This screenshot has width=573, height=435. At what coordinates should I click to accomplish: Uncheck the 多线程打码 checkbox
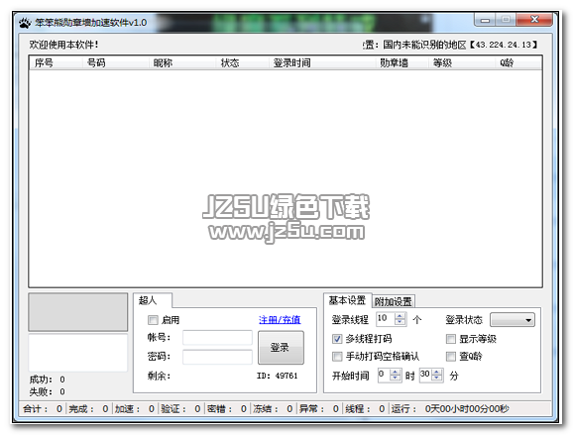click(x=337, y=339)
